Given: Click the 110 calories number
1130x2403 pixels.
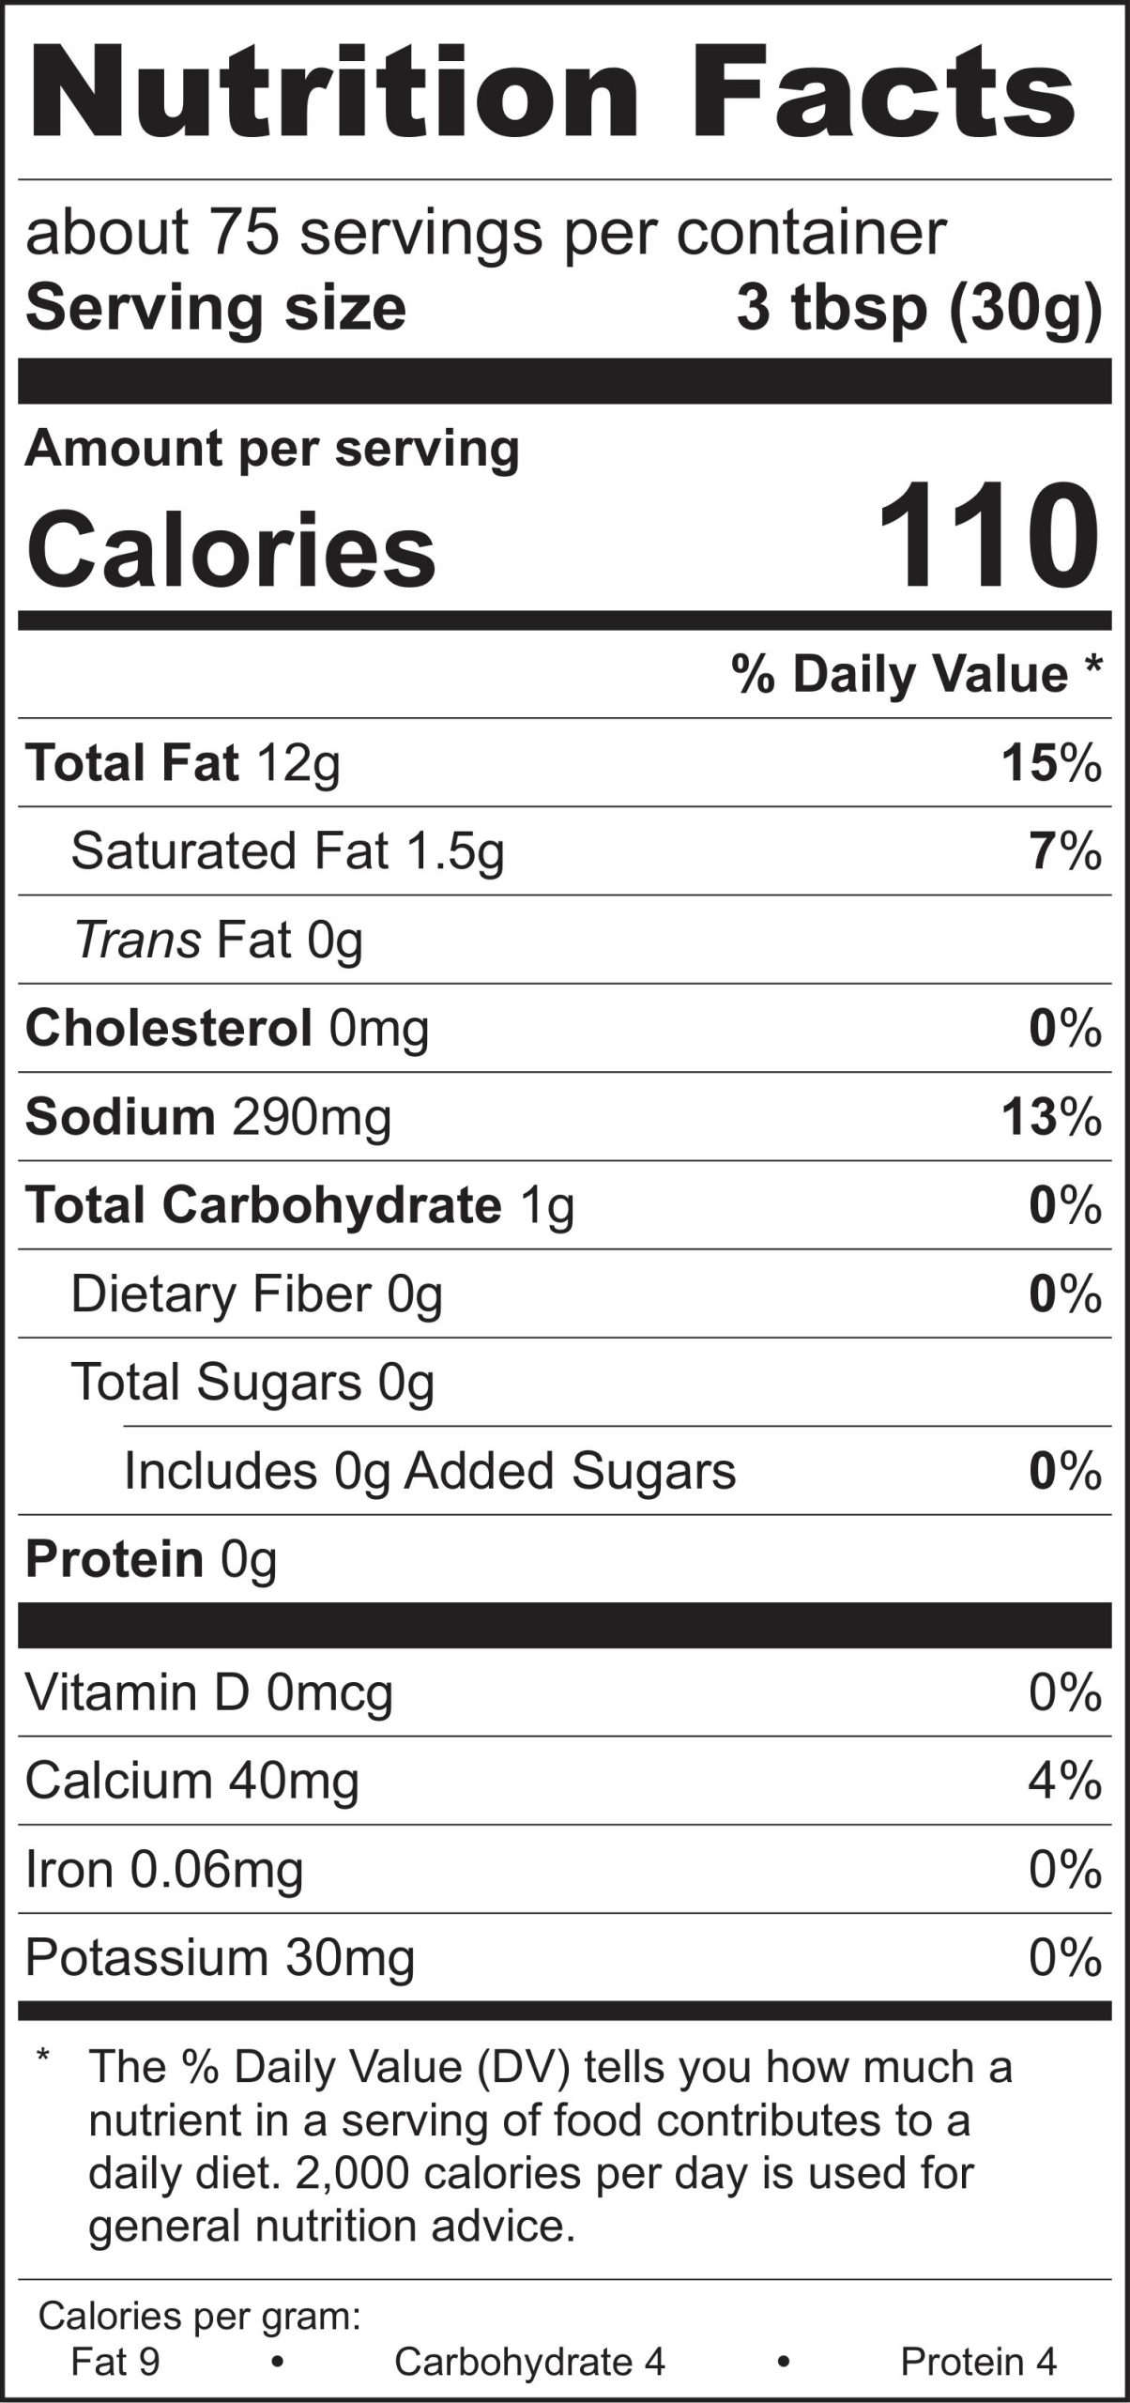Looking at the screenshot, I should tap(987, 536).
